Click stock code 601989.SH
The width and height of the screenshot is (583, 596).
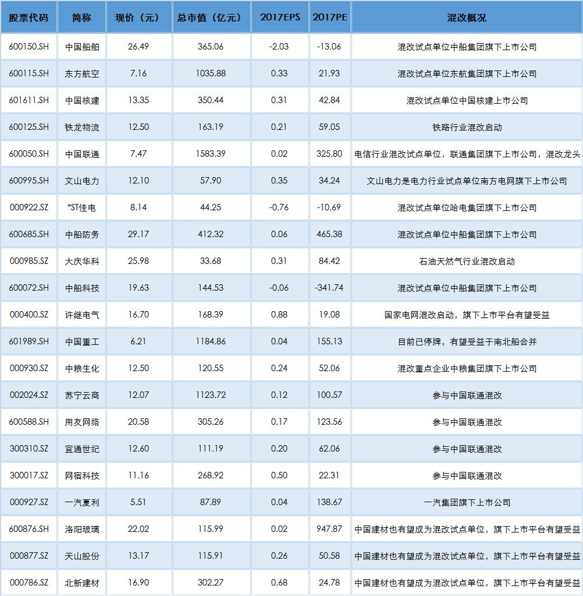coord(30,341)
